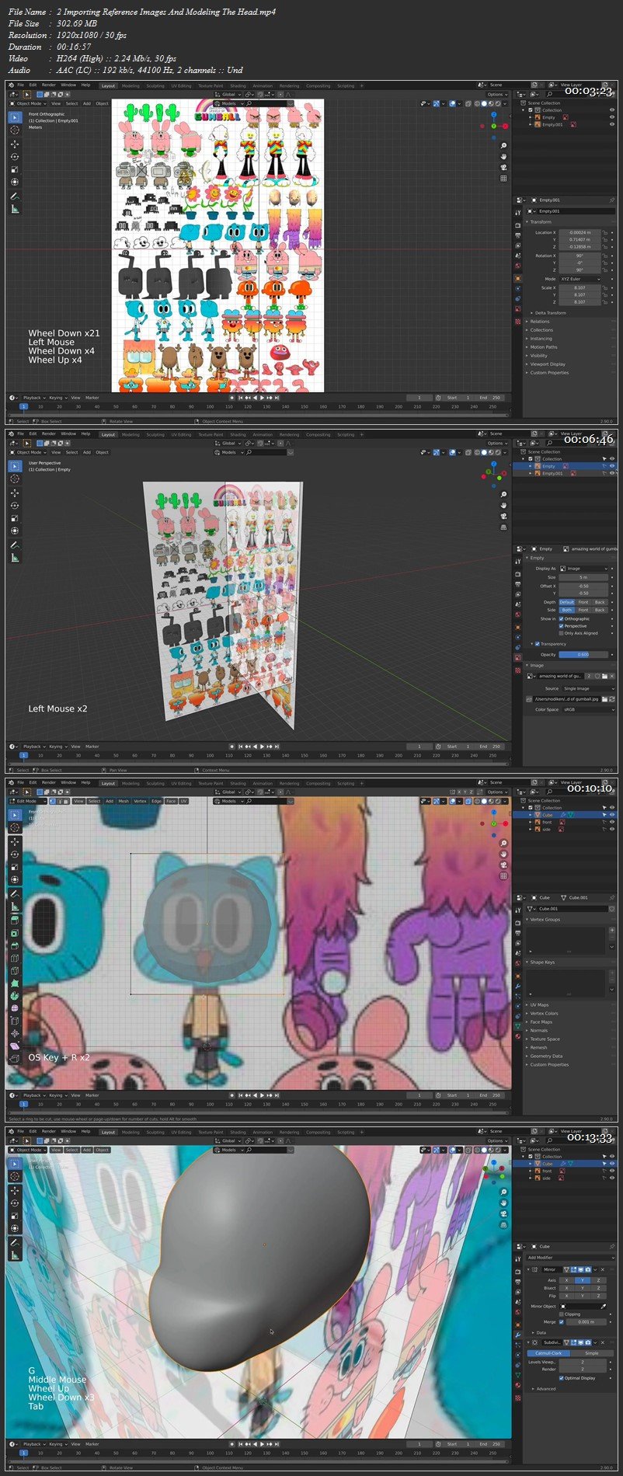Enable the Clipping checkbox in the Mirror modifier
Screen dimensions: 623x1476
point(561,1314)
